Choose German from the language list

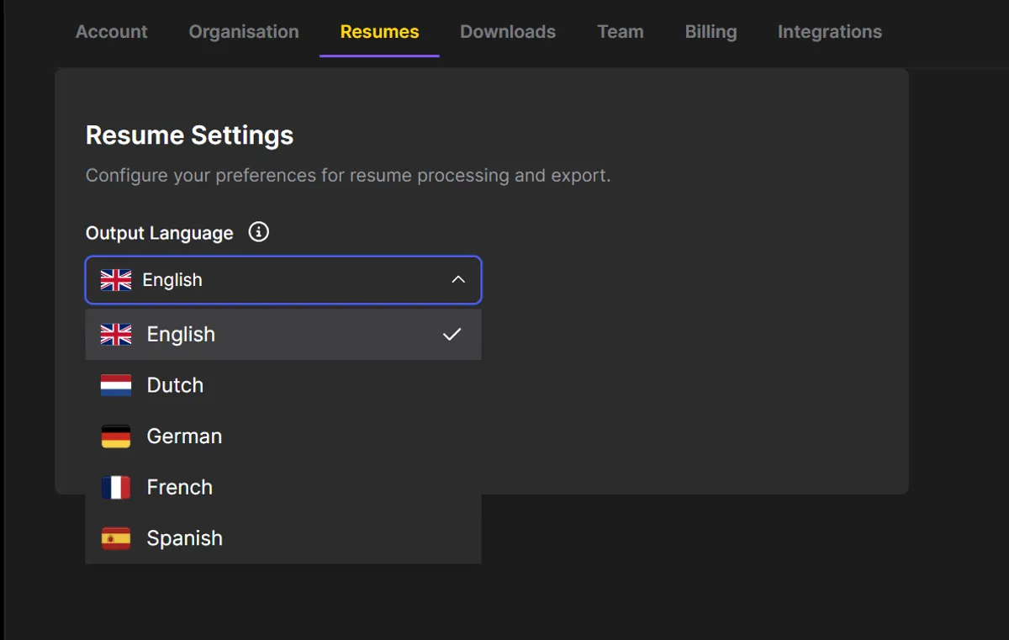[x=184, y=436]
